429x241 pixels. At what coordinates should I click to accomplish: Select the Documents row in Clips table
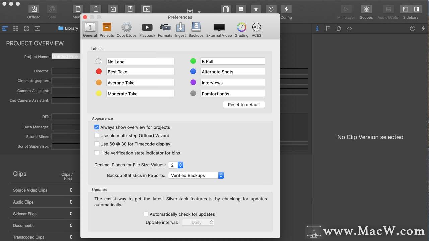[x=45, y=225]
